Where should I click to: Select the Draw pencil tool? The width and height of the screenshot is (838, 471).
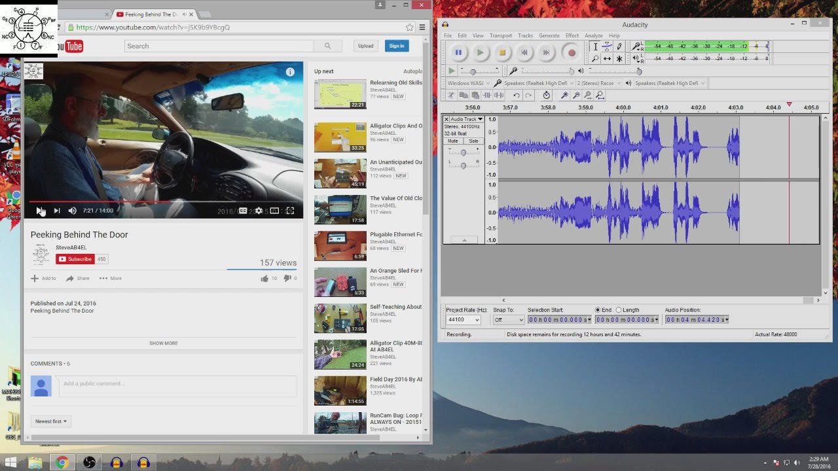point(619,46)
